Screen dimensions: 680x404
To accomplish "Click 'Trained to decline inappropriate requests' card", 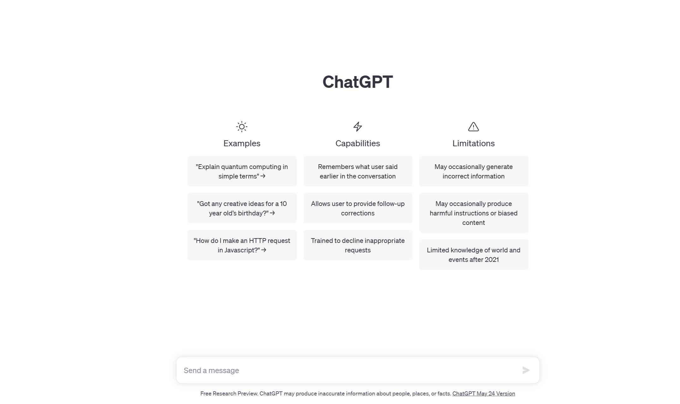I will (358, 245).
